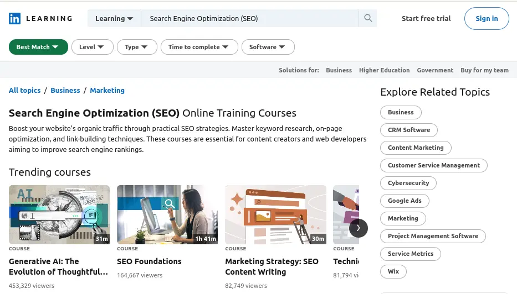The height and width of the screenshot is (294, 517).
Task: Open the Government solutions link
Action: click(x=435, y=70)
